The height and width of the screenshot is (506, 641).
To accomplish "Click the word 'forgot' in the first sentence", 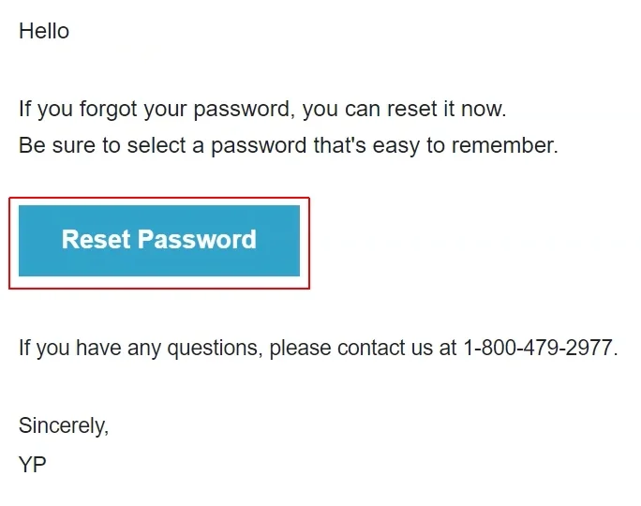I will 110,109.
